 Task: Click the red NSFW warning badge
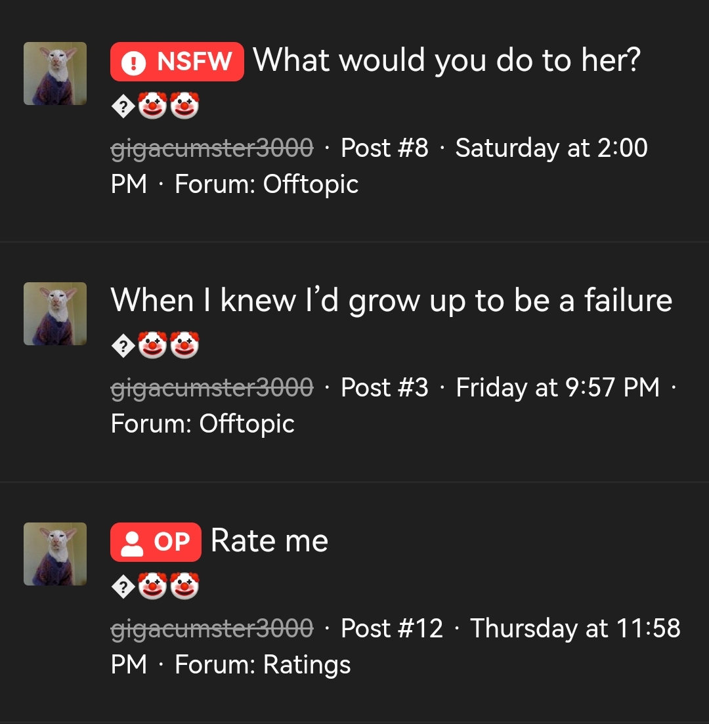pyautogui.click(x=177, y=62)
